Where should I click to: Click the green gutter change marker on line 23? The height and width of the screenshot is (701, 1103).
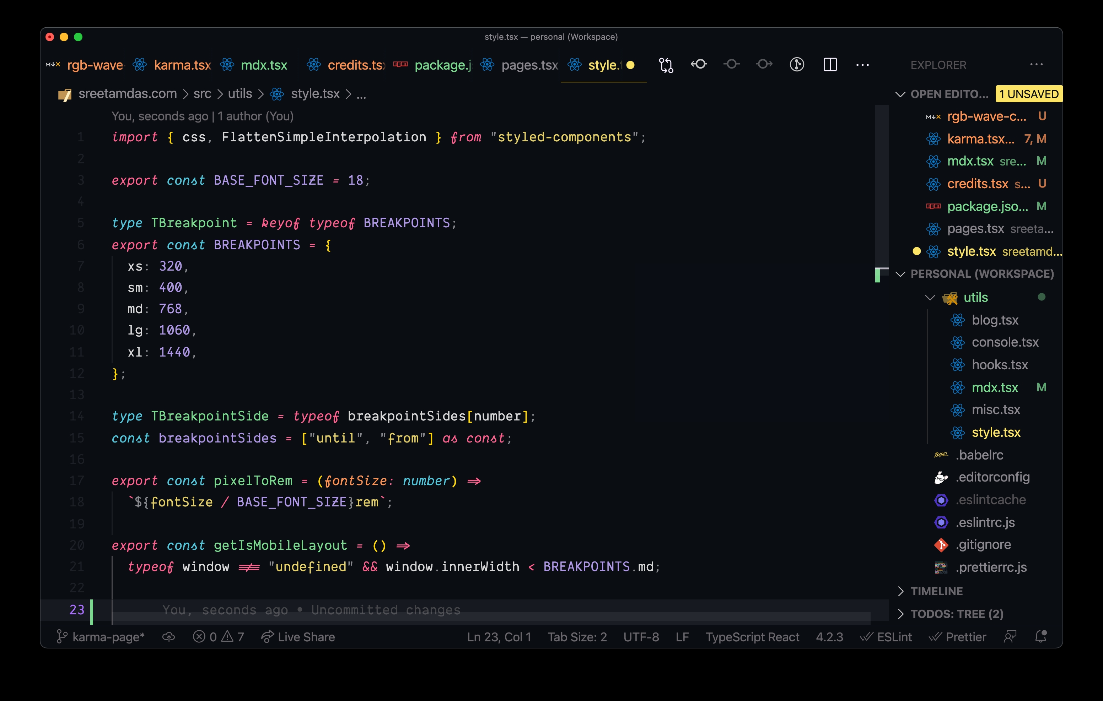click(x=92, y=612)
